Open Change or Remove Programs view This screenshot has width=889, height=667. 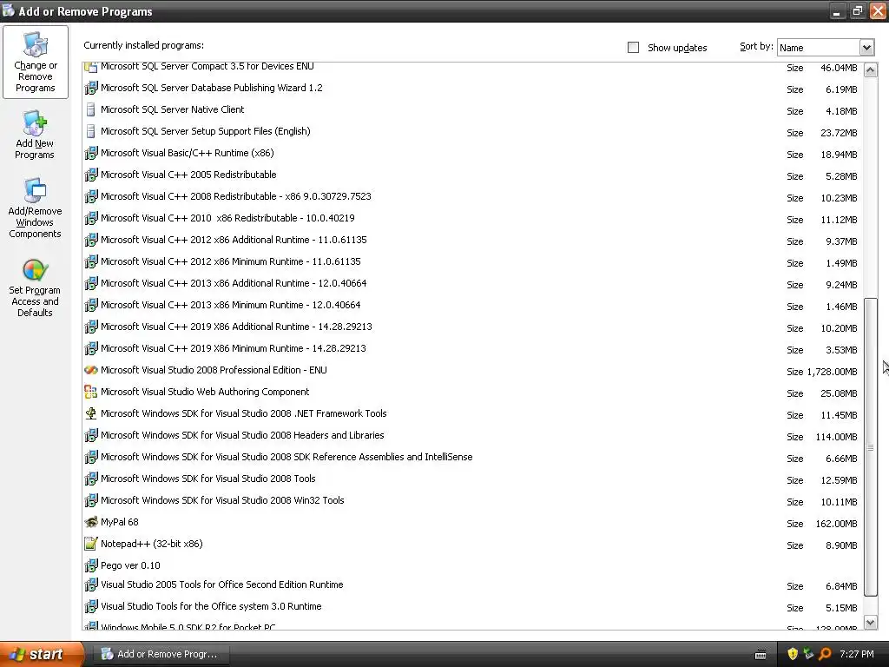(35, 62)
